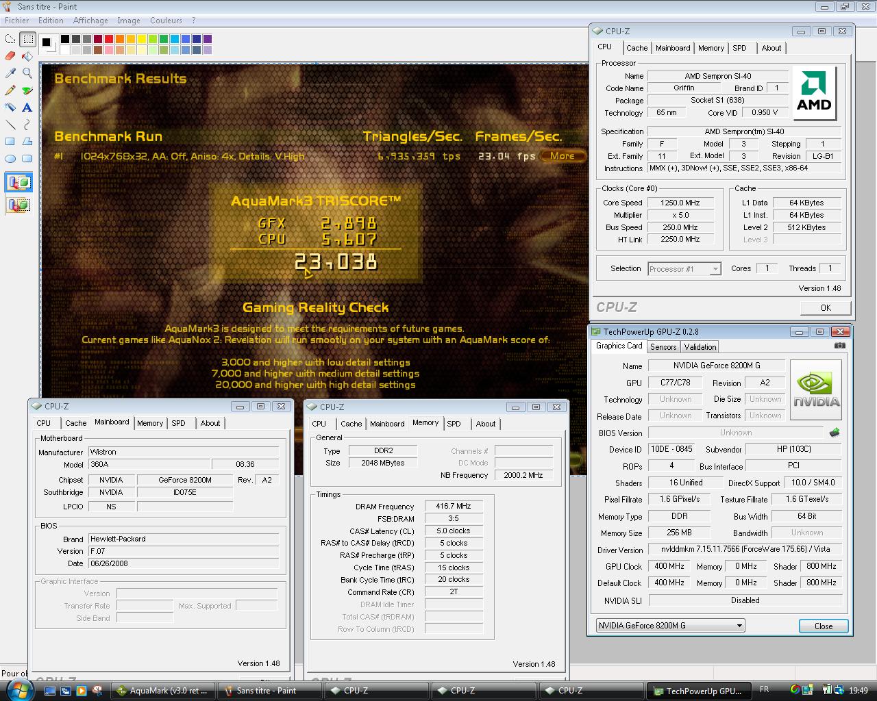Select the Brush tool in Paint
The width and height of the screenshot is (877, 701).
click(x=27, y=90)
